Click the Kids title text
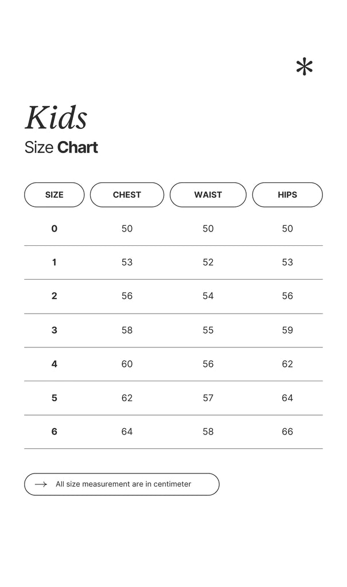This screenshot has height=587, width=347. (x=56, y=118)
